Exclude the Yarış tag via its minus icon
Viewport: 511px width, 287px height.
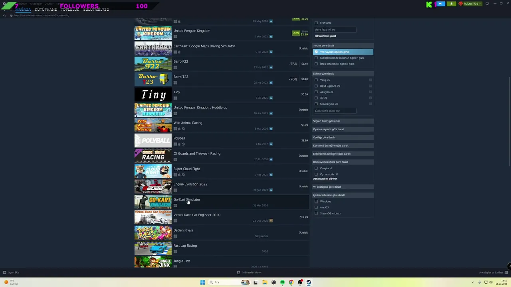tap(370, 80)
